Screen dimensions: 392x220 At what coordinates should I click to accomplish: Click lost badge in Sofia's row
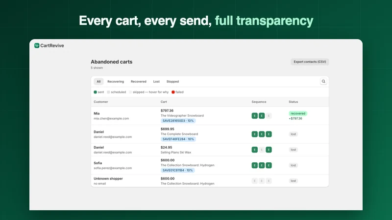(293, 165)
